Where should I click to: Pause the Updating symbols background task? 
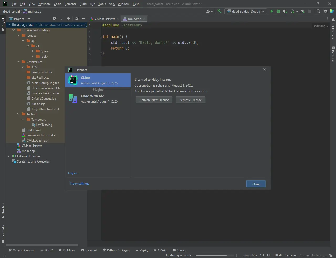coord(237,255)
